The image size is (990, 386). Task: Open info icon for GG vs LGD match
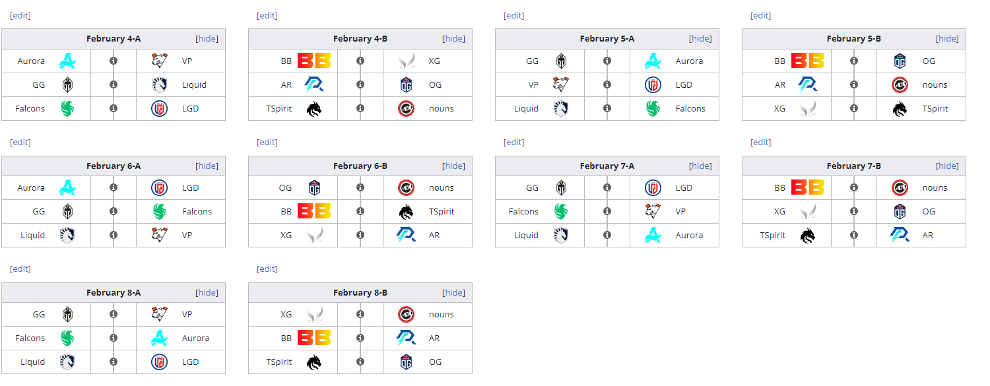pyautogui.click(x=607, y=188)
